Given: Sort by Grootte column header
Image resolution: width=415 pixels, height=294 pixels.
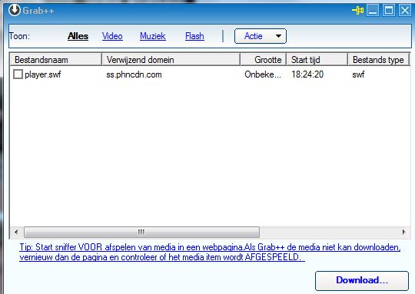Looking at the screenshot, I should pos(264,60).
